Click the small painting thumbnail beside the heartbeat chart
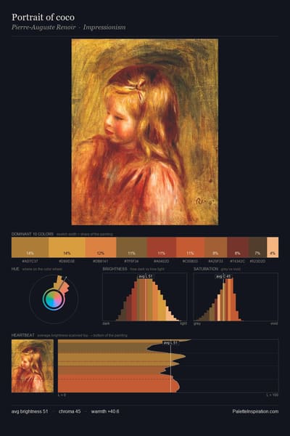 (x=33, y=366)
